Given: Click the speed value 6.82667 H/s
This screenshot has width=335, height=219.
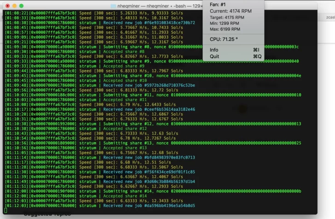Looking at the screenshot, I should point(133,56).
